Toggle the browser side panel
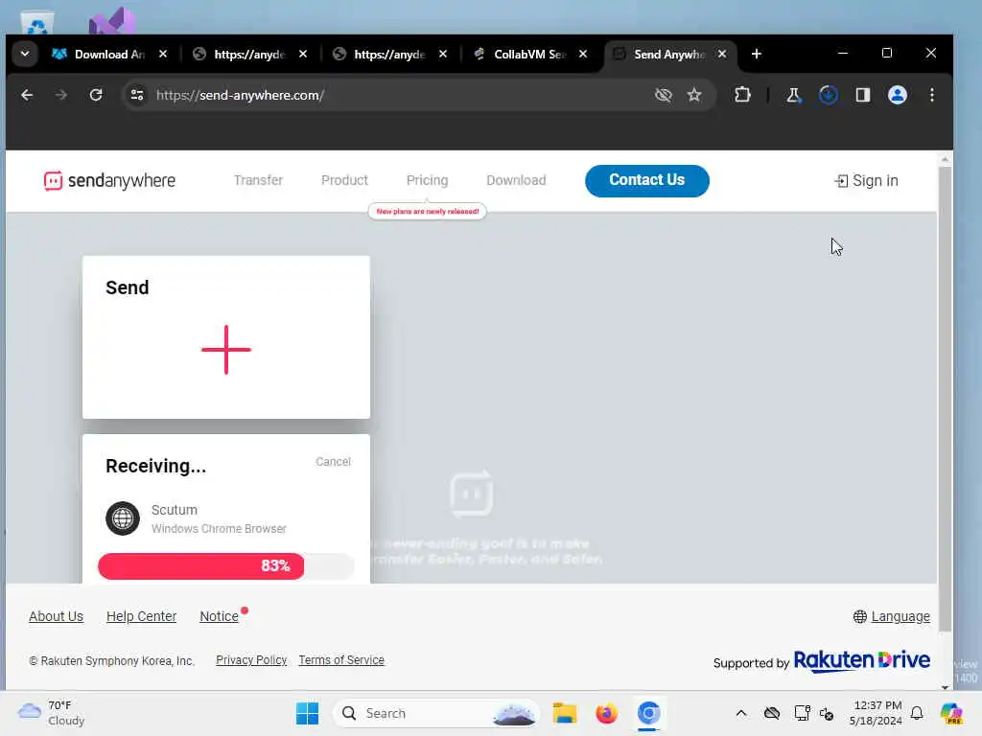Viewport: 982px width, 736px height. 862,95
